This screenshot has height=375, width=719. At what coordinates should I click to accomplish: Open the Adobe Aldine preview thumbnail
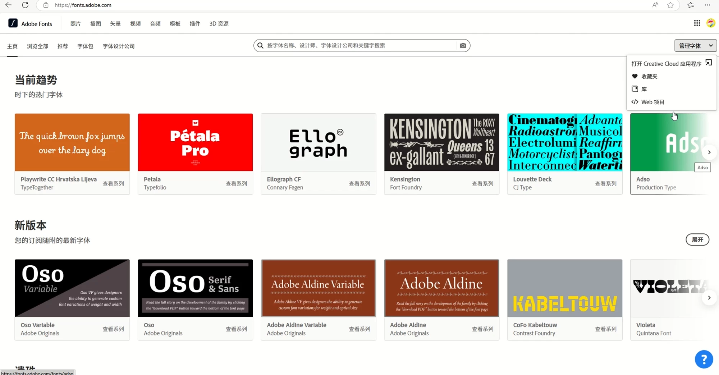pyautogui.click(x=441, y=288)
